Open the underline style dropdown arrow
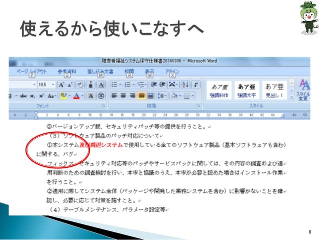 point(16,96)
